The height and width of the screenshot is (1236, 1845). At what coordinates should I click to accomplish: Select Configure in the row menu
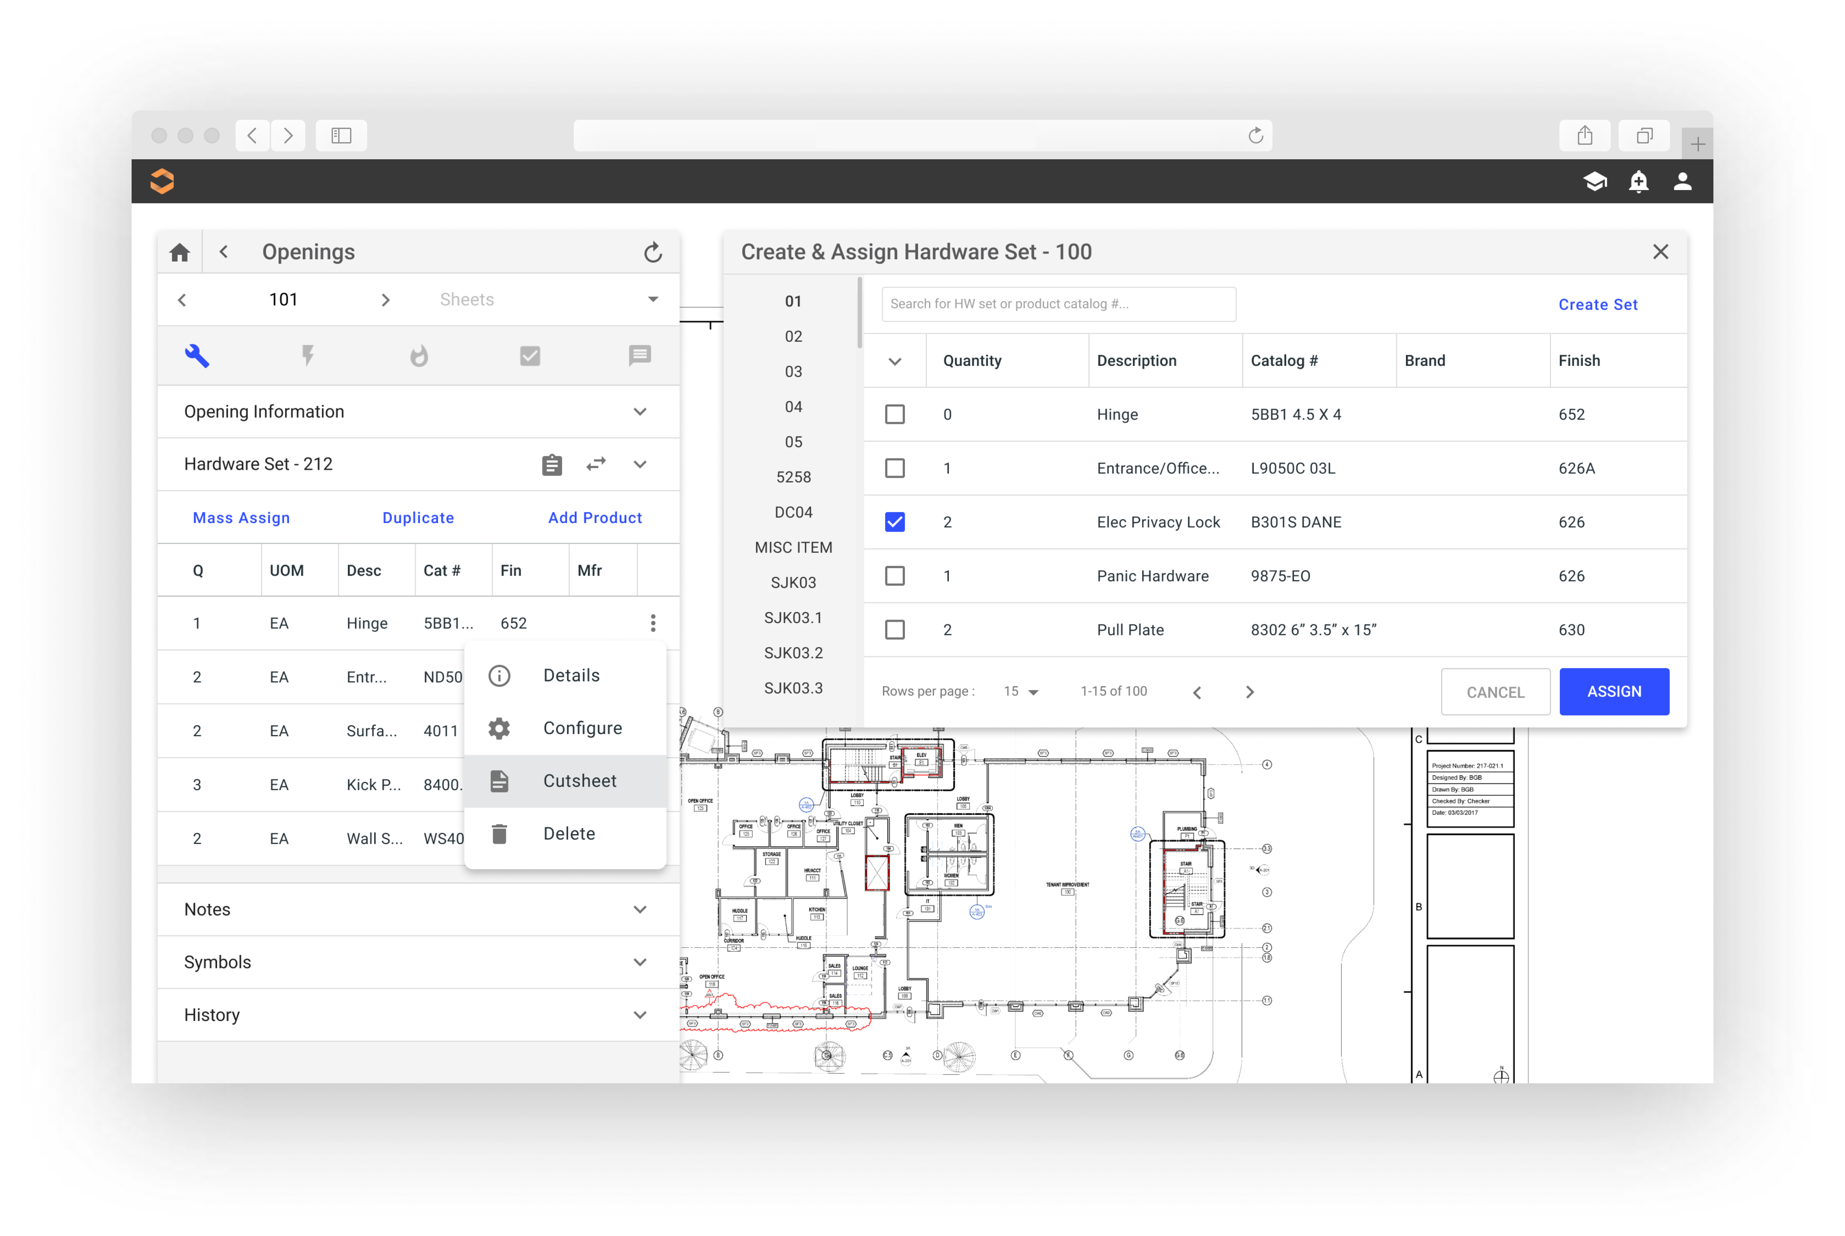[x=583, y=727]
